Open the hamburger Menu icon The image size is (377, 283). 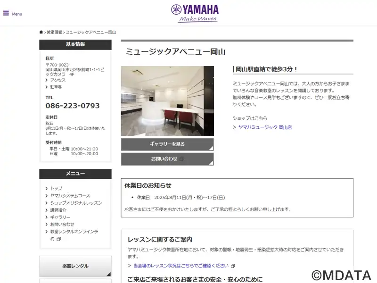6,13
